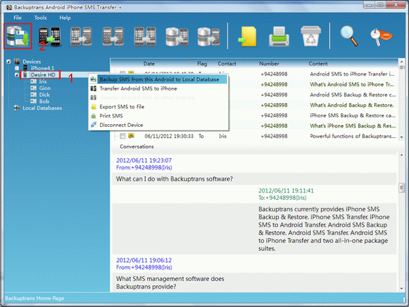This screenshot has width=409, height=307.
Task: Click message 'Android SMS to iPhone Transfer i...'
Action: pyautogui.click(x=352, y=74)
